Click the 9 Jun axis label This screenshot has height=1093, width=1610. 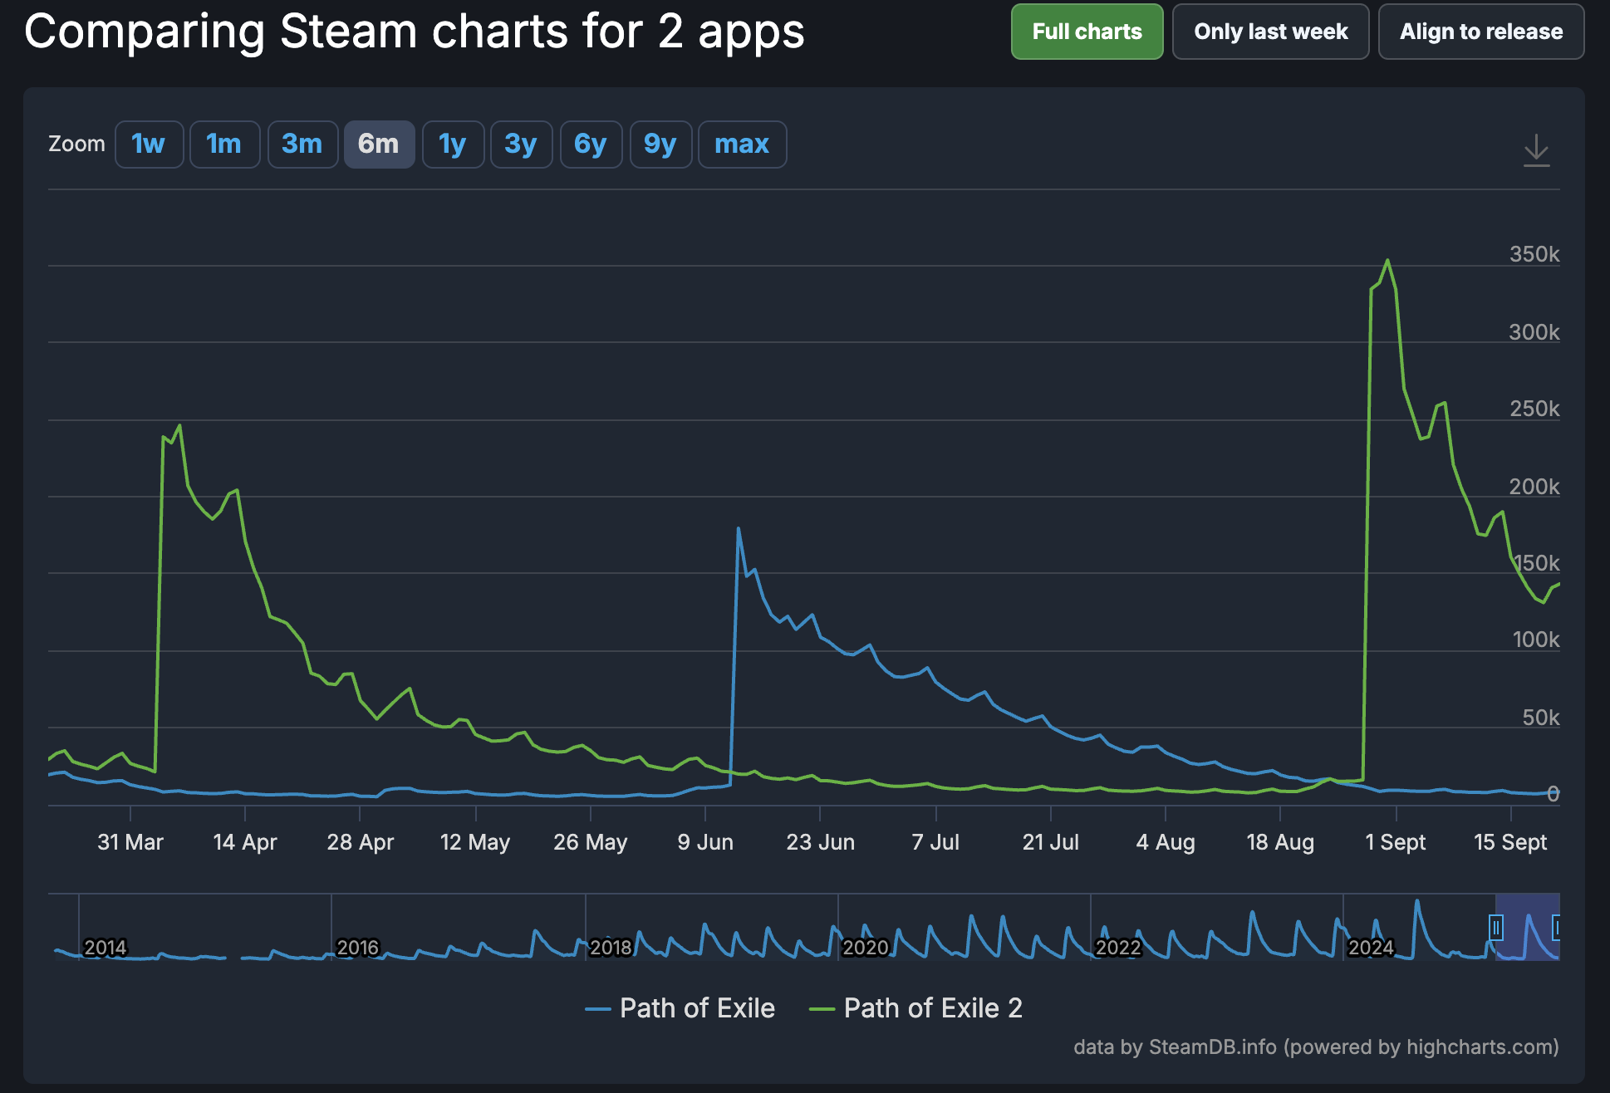[705, 842]
